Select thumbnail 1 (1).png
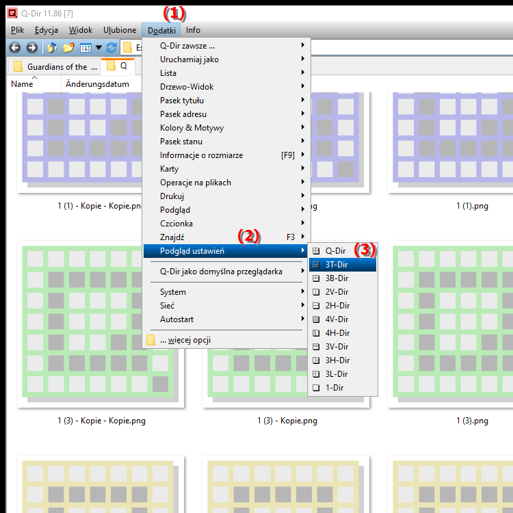The width and height of the screenshot is (513, 513). pyautogui.click(x=450, y=142)
